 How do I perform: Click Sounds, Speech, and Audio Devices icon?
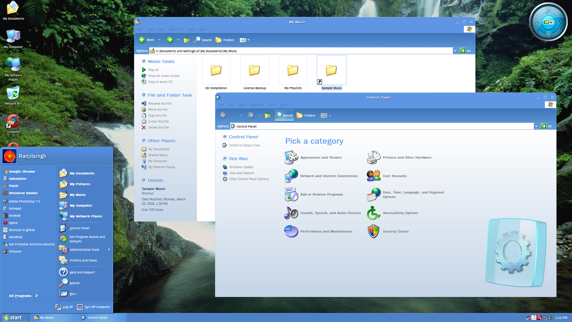(291, 213)
